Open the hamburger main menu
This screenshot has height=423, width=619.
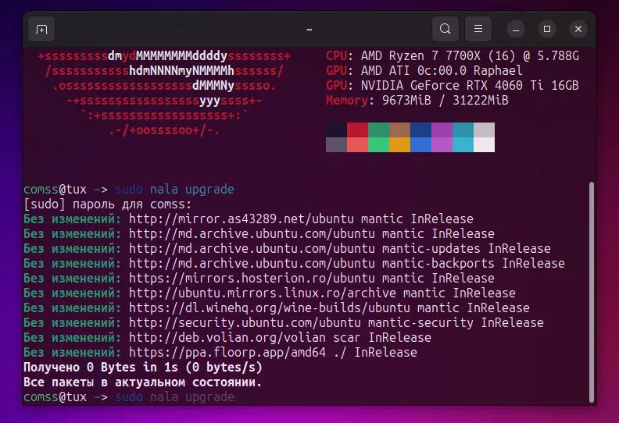coord(478,29)
